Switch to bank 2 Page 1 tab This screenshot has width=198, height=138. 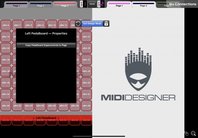(x=119, y=5)
